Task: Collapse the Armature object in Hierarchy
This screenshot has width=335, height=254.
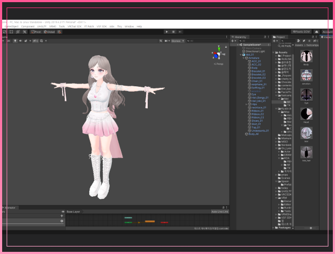Action: point(243,58)
